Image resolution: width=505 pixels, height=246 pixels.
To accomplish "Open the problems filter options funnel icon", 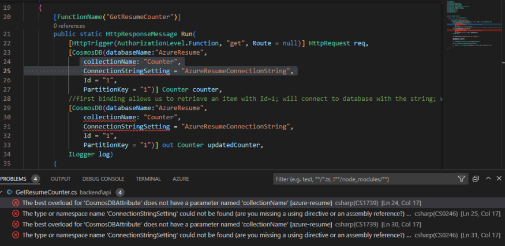I will click(461, 179).
